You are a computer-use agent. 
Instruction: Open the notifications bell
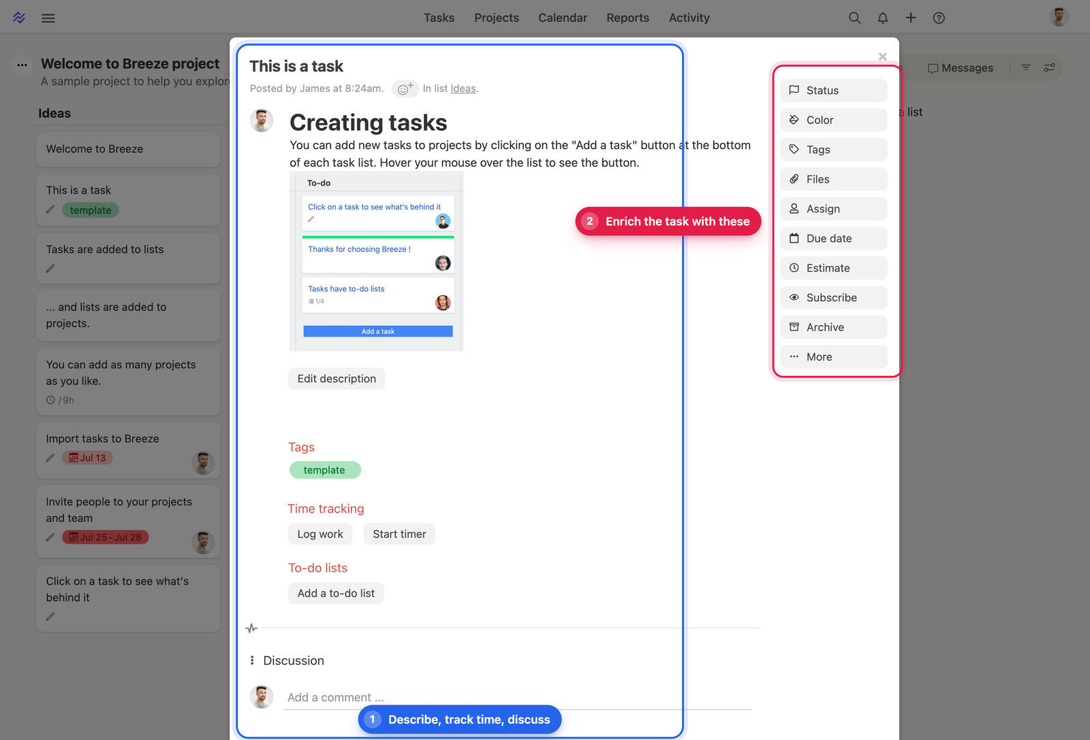coord(883,18)
